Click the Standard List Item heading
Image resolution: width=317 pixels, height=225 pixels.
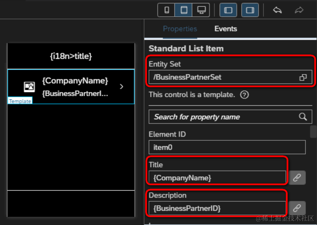point(186,49)
